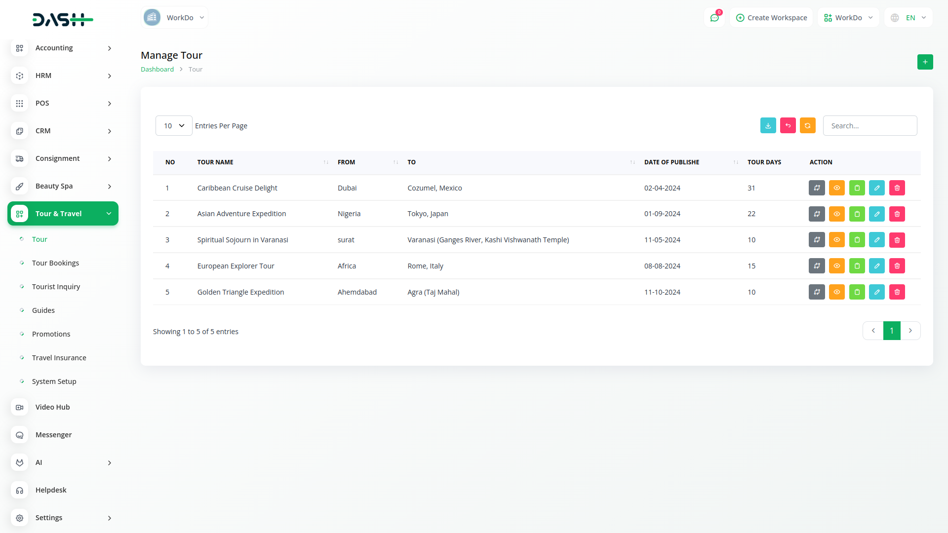View Caribbean Cruise Delight details eye icon
This screenshot has height=533, width=948.
pyautogui.click(x=836, y=188)
